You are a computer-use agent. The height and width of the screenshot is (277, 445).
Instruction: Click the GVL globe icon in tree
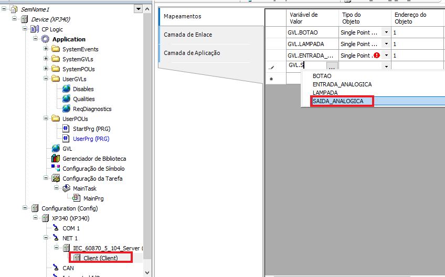click(x=56, y=149)
